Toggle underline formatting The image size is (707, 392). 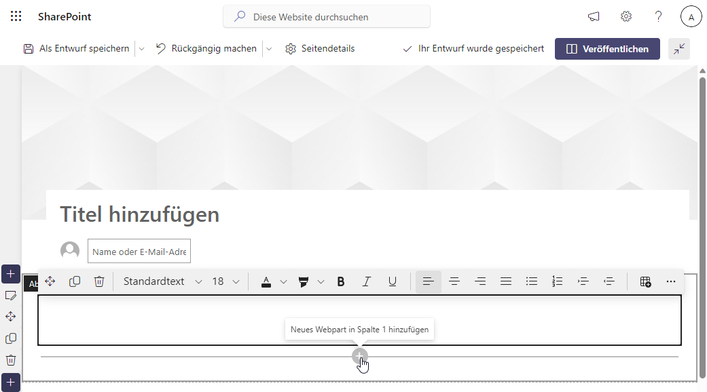coord(393,281)
